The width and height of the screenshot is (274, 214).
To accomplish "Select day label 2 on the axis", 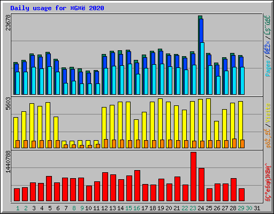I will 26,208.
